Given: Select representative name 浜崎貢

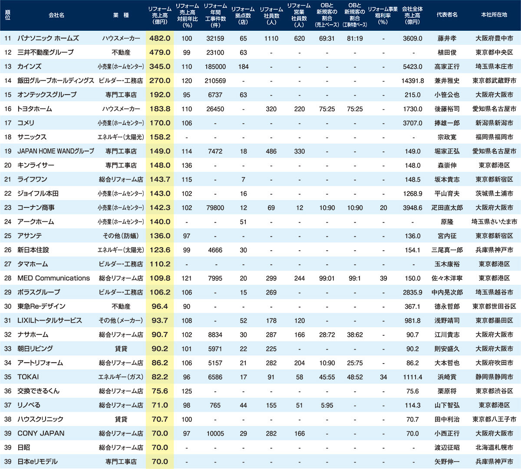Looking at the screenshot, I should (447, 377).
